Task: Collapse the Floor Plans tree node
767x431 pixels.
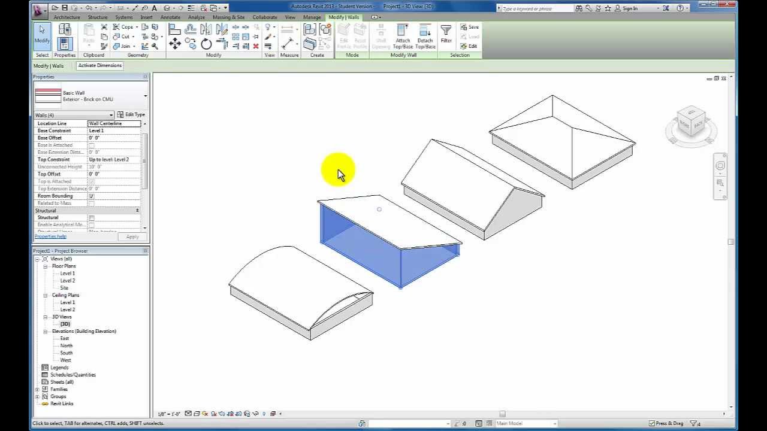Action: (x=45, y=266)
